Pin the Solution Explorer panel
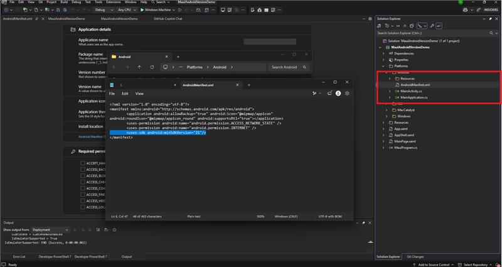 click(491, 19)
